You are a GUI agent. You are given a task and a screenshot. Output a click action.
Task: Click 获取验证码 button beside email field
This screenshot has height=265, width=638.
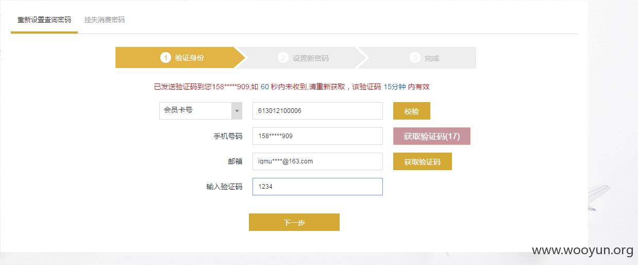[423, 161]
